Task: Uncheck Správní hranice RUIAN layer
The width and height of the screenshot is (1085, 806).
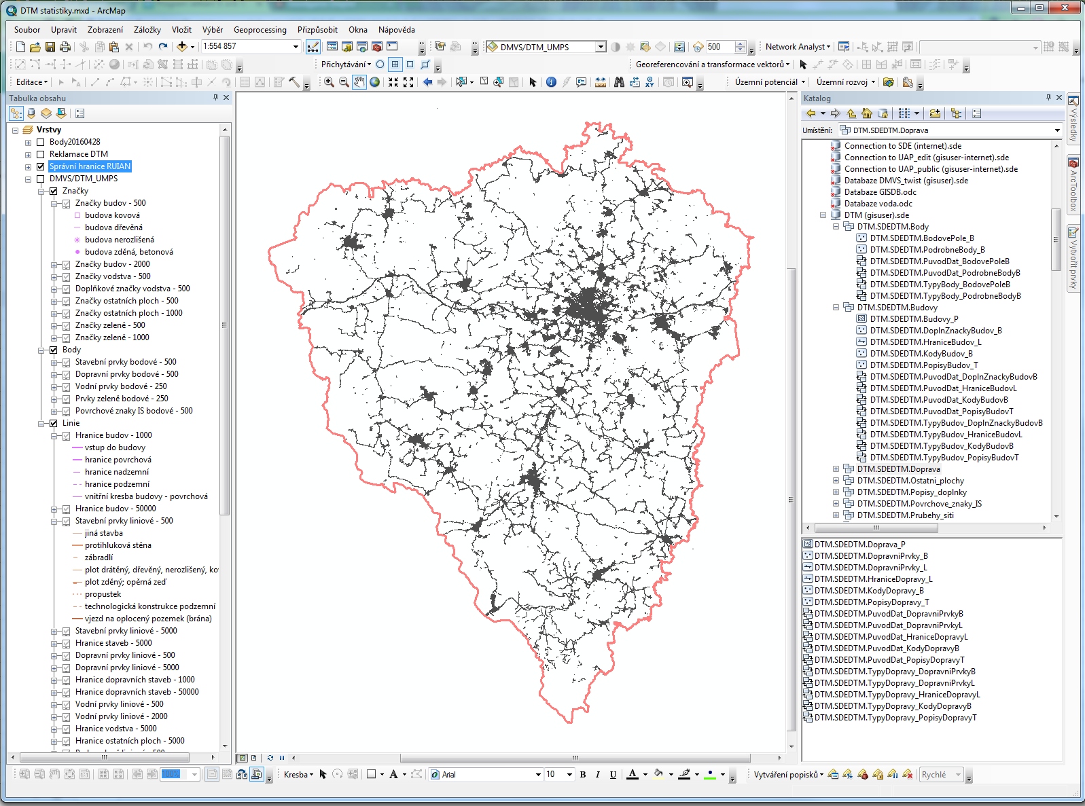Action: point(40,166)
